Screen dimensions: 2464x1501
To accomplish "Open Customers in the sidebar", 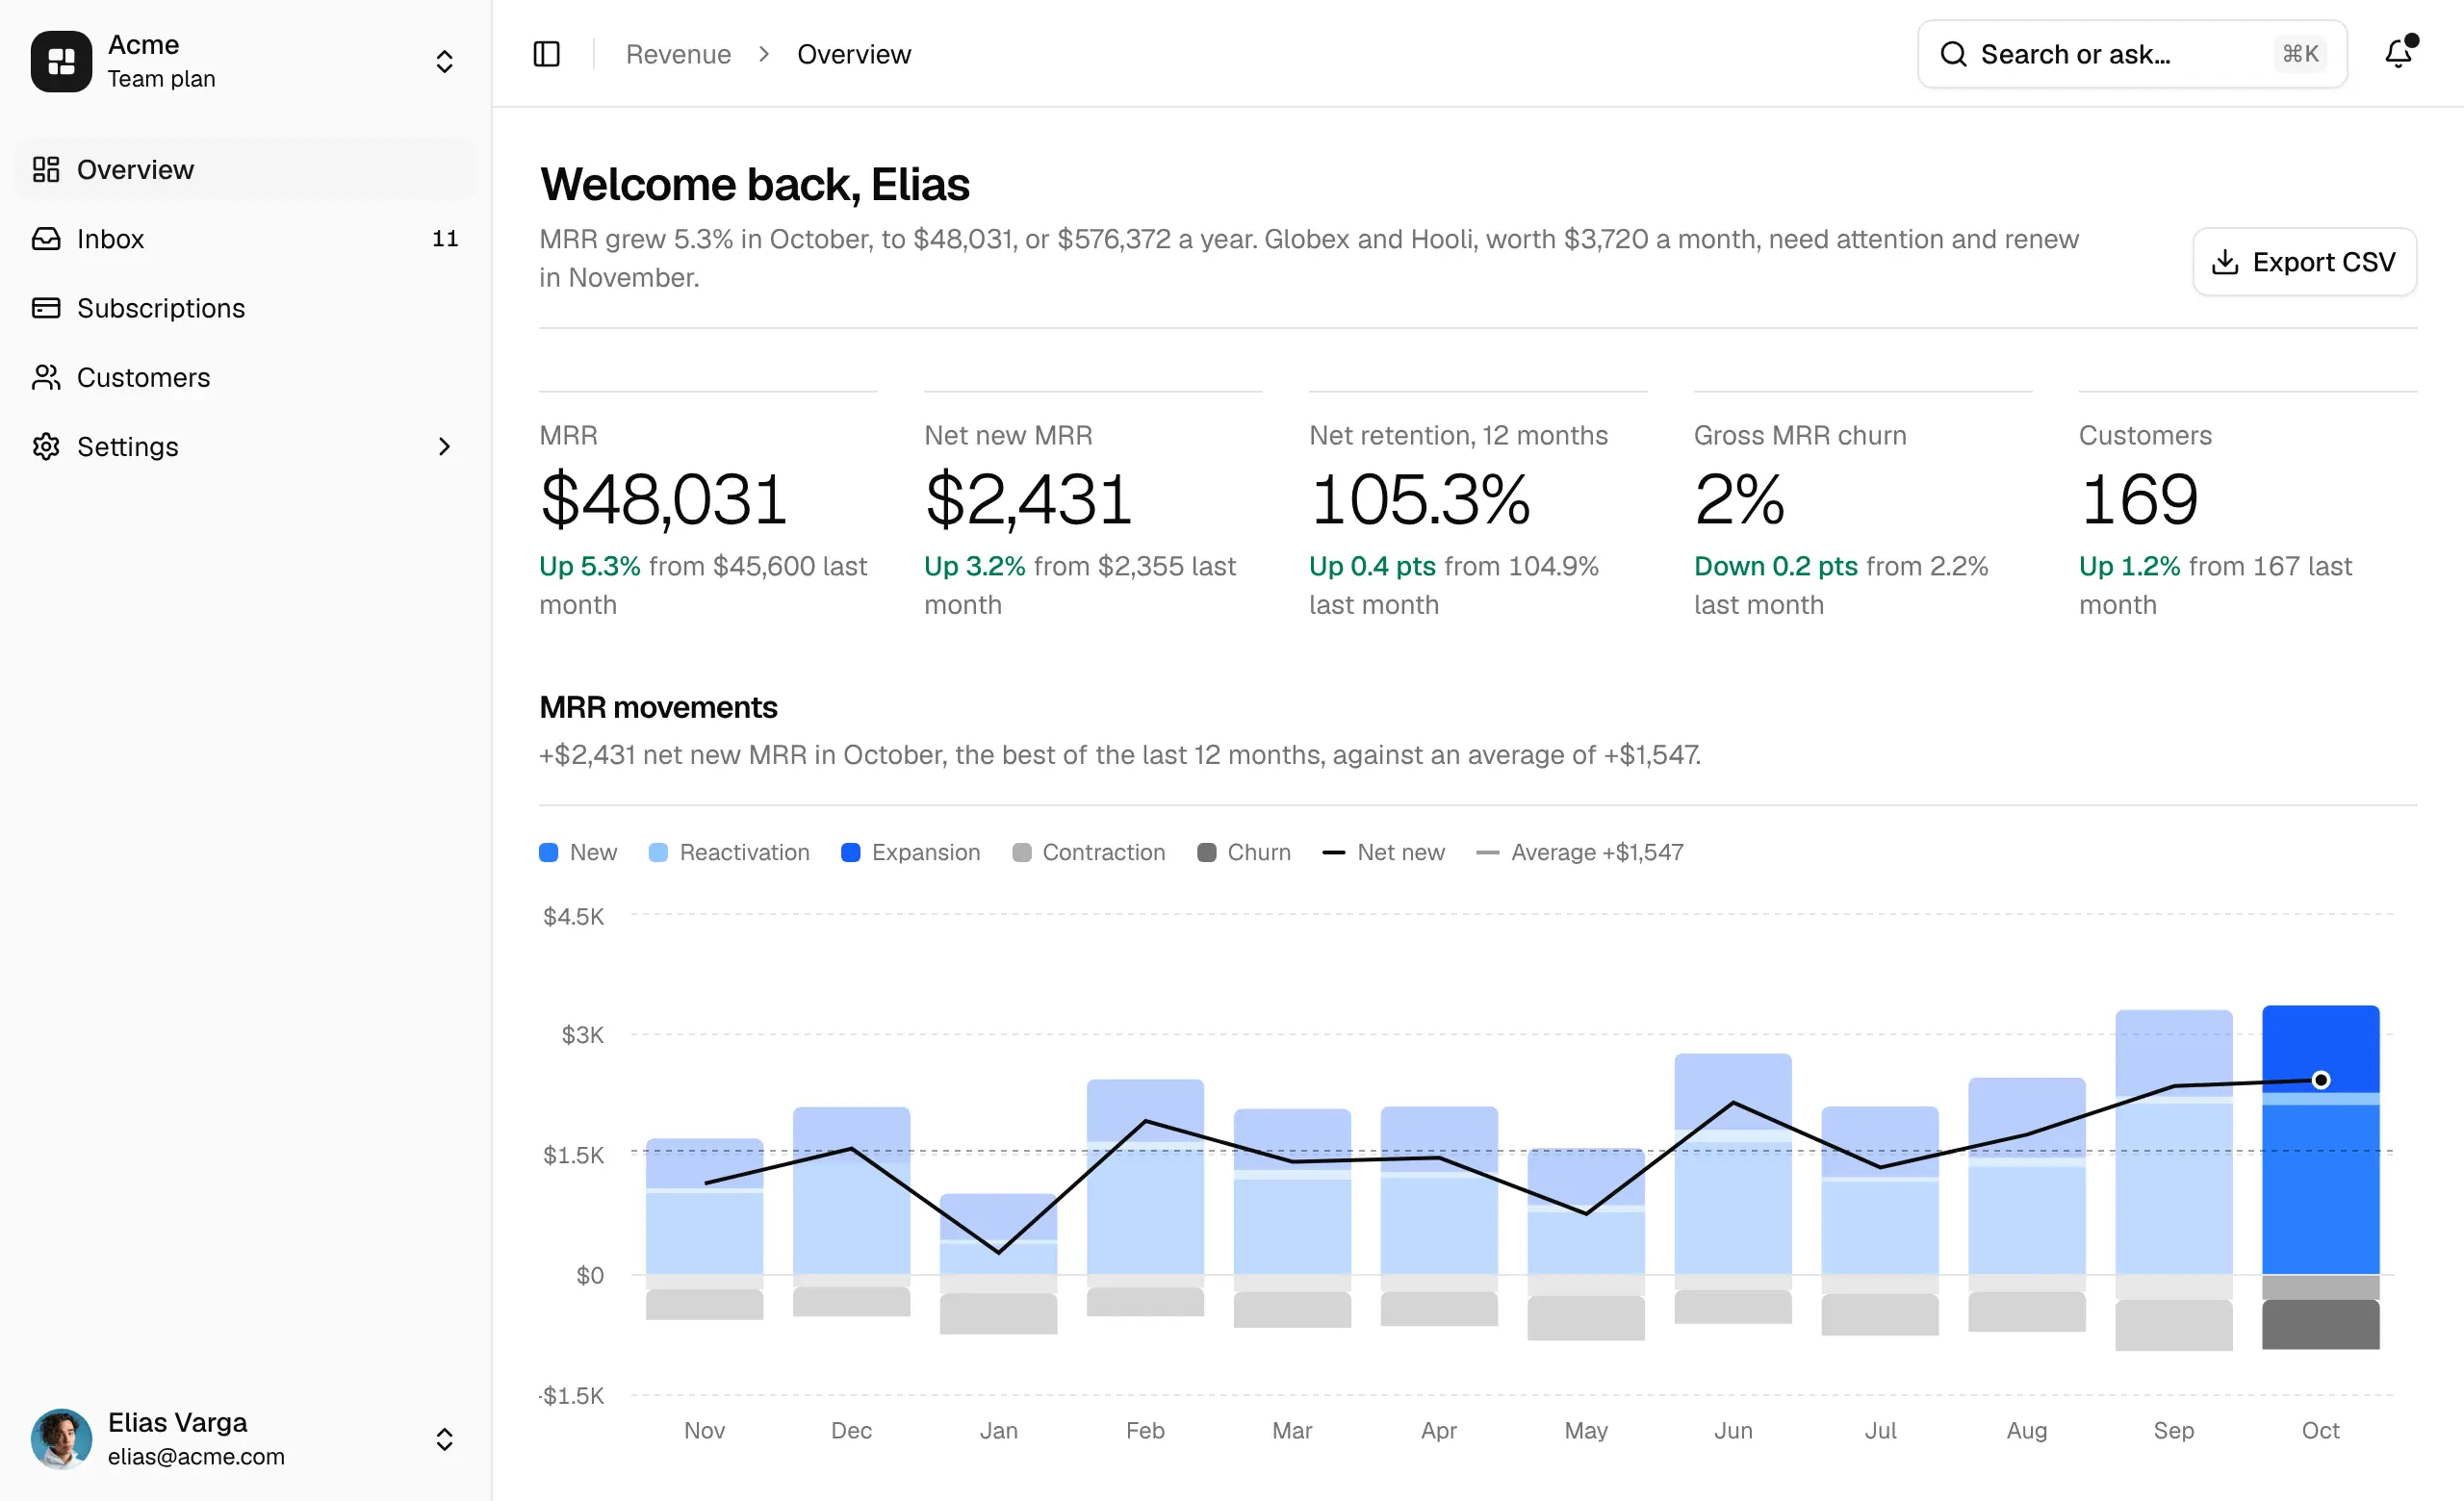I will pos(246,377).
